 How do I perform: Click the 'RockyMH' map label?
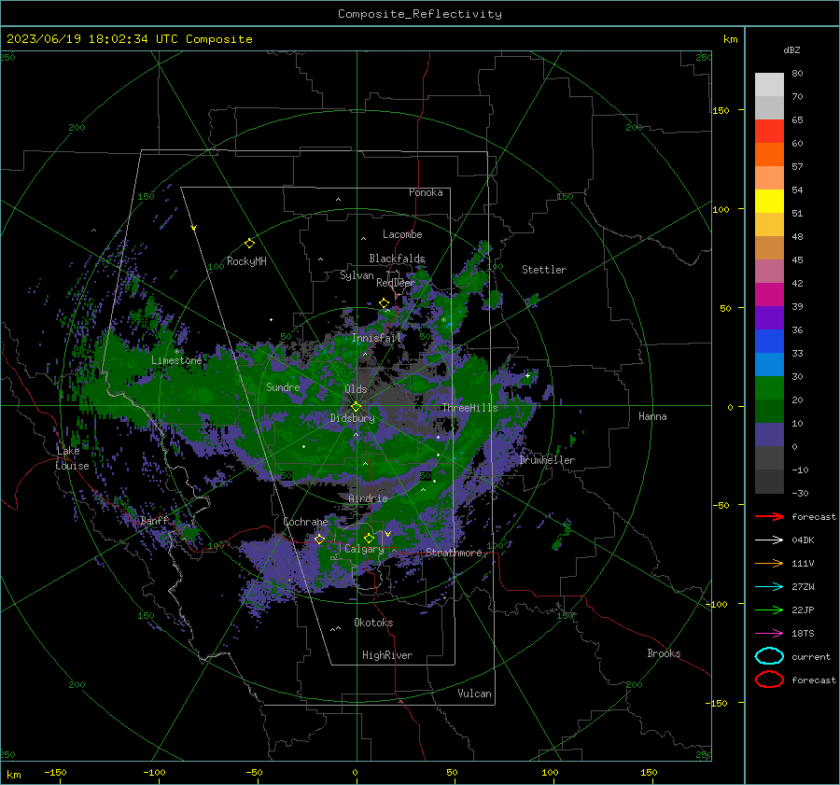(246, 261)
